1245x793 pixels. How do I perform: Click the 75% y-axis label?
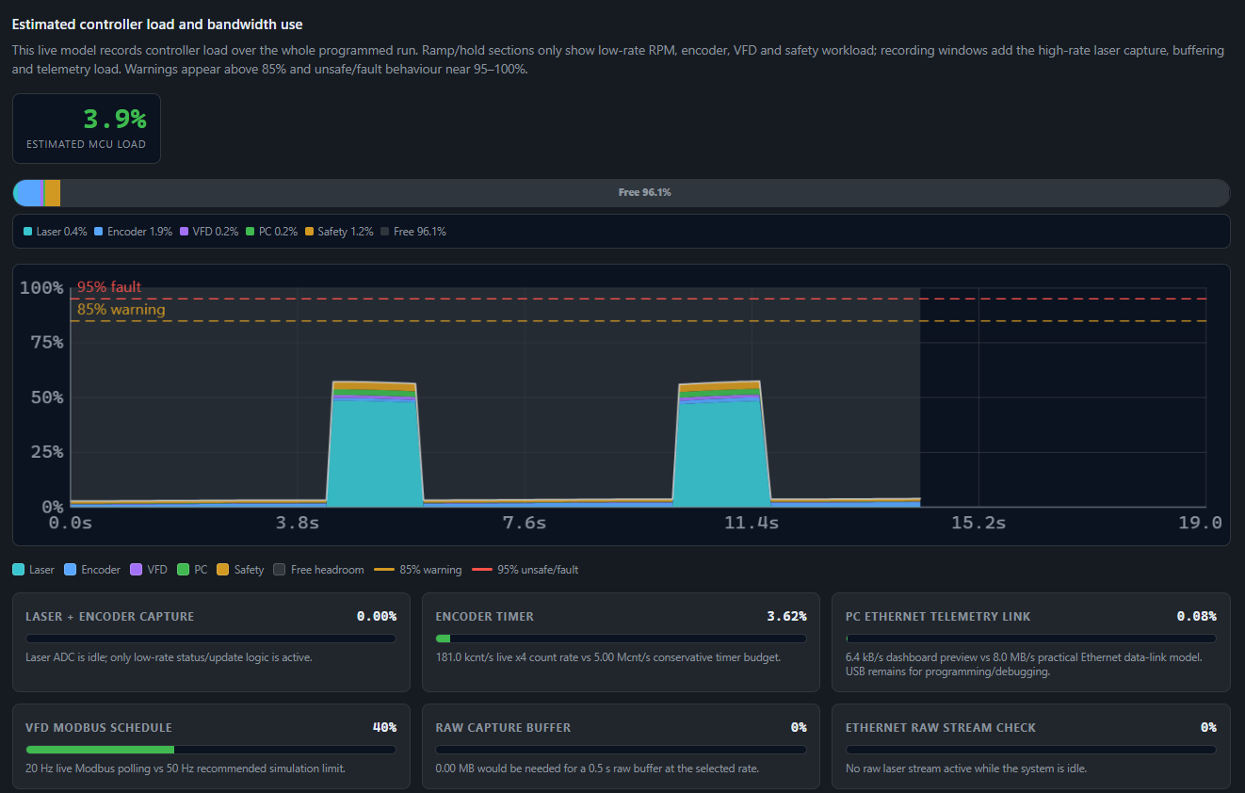click(45, 343)
